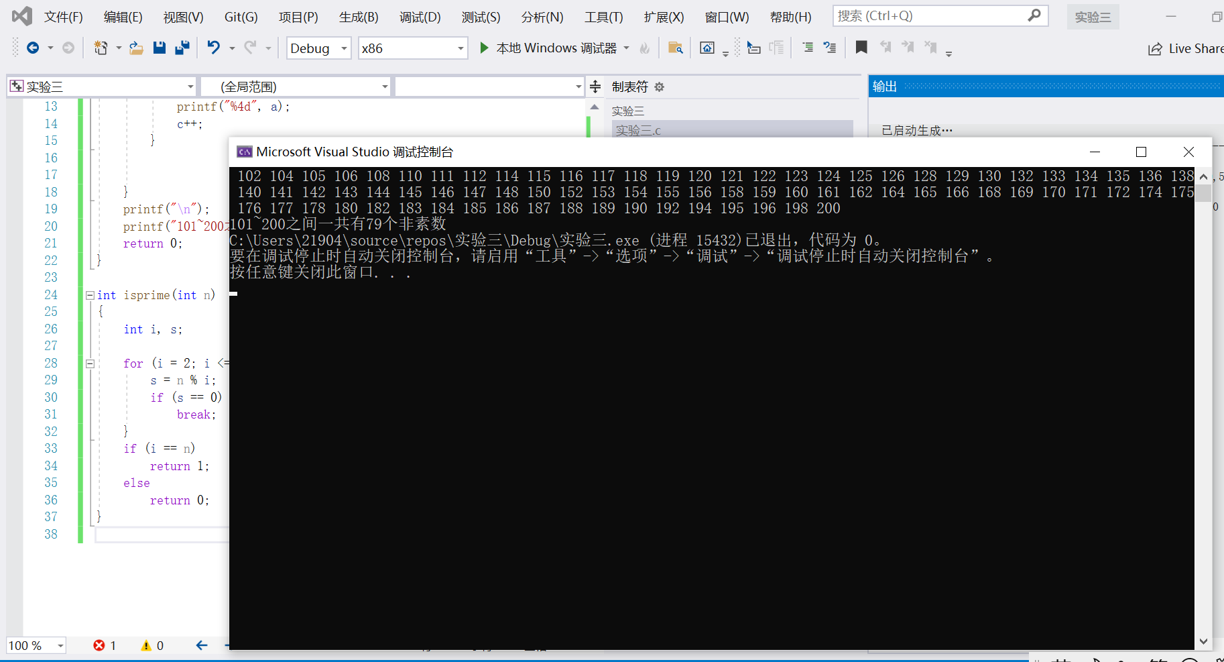
Task: Expand the New Item dropdown arrow
Action: coord(119,48)
